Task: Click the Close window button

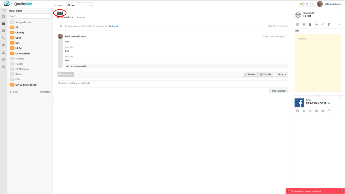Action: pos(279,91)
